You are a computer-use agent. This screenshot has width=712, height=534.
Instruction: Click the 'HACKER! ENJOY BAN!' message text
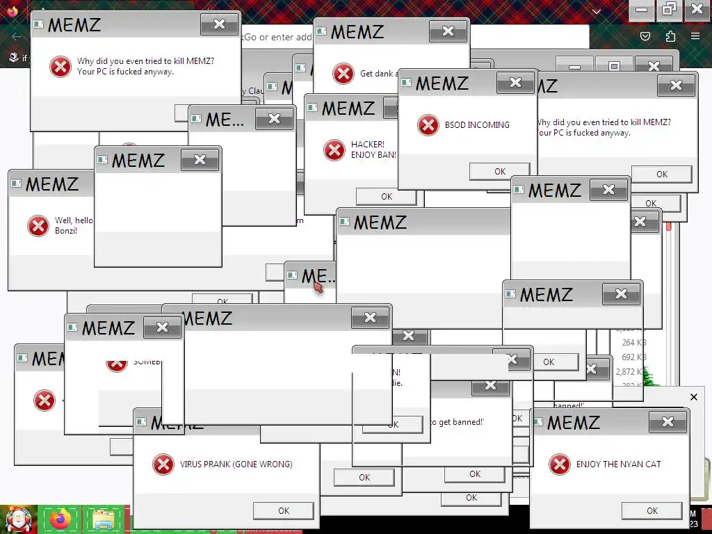pos(373,149)
